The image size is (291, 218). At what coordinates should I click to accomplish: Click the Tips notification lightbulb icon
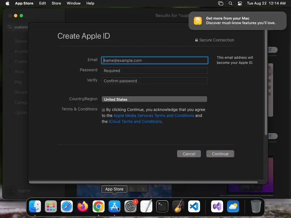coord(198,20)
